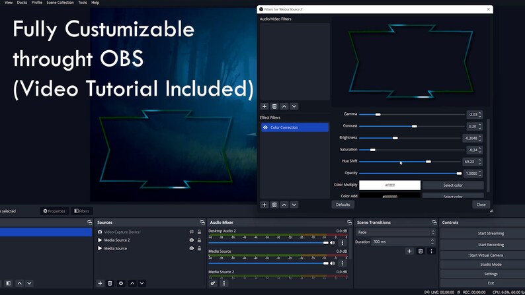Screen dimensions: 525x295
Task: Toggle lock on Video Capture Device
Action: pos(199,232)
